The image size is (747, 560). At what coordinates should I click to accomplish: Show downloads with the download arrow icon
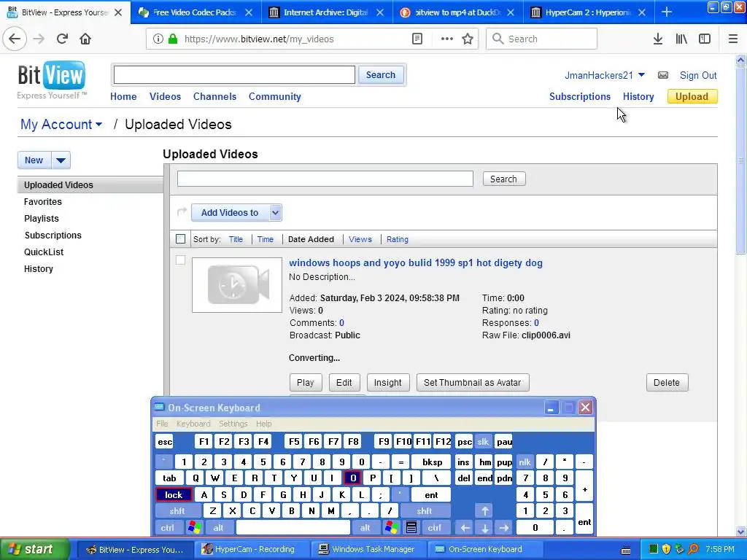658,39
